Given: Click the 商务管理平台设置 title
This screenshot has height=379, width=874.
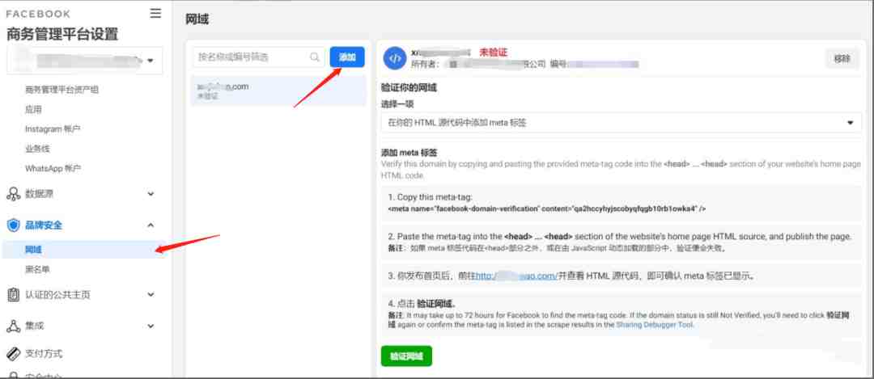Looking at the screenshot, I should point(62,34).
